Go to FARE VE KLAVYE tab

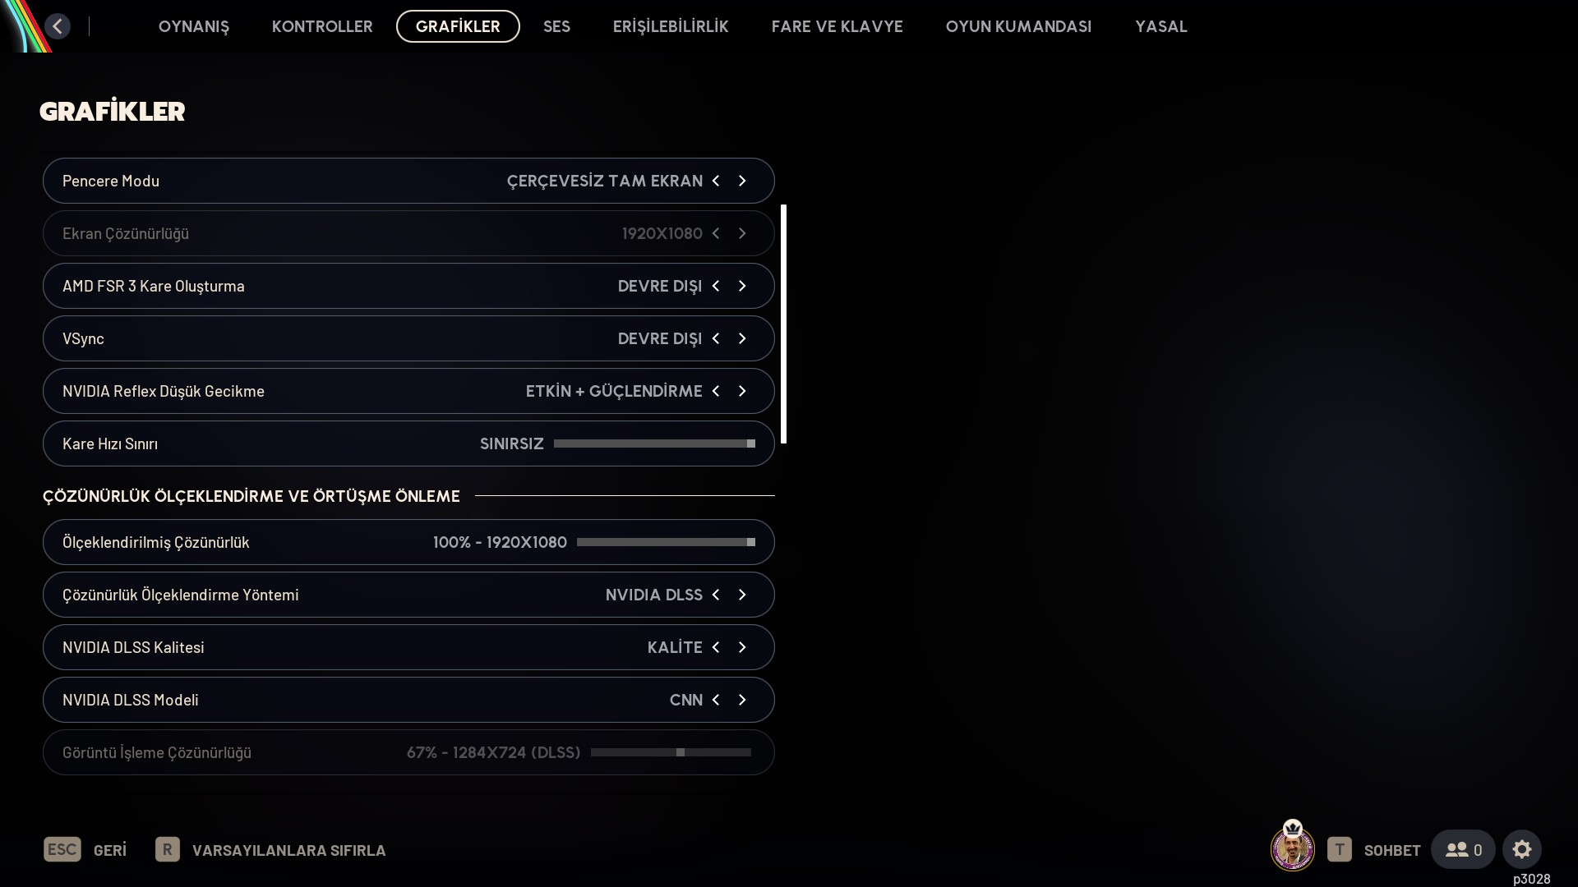click(x=837, y=26)
